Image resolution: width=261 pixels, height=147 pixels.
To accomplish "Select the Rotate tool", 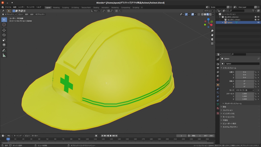I will click(x=4, y=35).
